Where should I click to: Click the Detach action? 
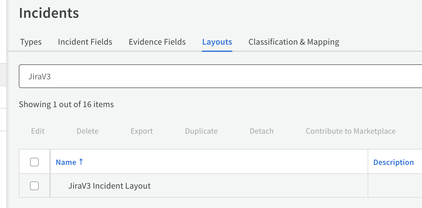pyautogui.click(x=261, y=131)
